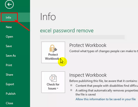This screenshot has width=138, height=107.
Task: Click the large Info page title
Action: [48, 17]
